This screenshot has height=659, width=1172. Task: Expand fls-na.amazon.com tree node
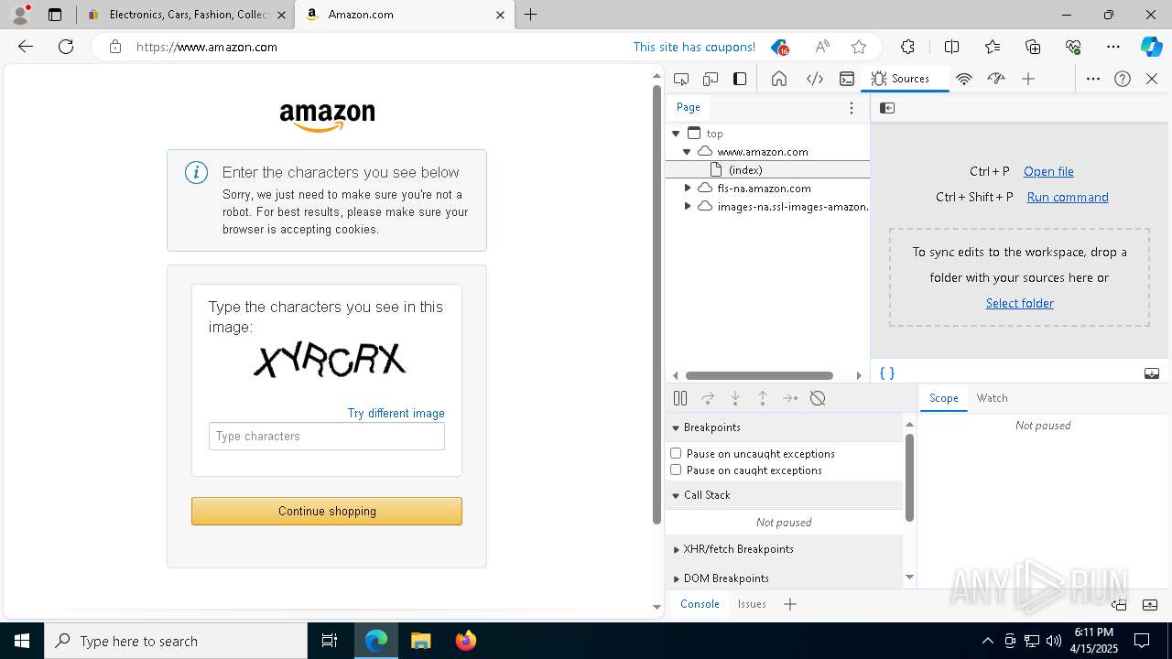pyautogui.click(x=688, y=189)
